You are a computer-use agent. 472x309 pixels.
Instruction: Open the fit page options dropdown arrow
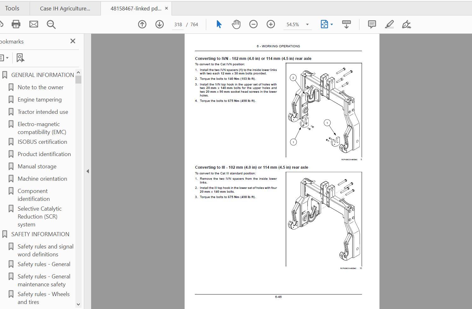(x=332, y=24)
